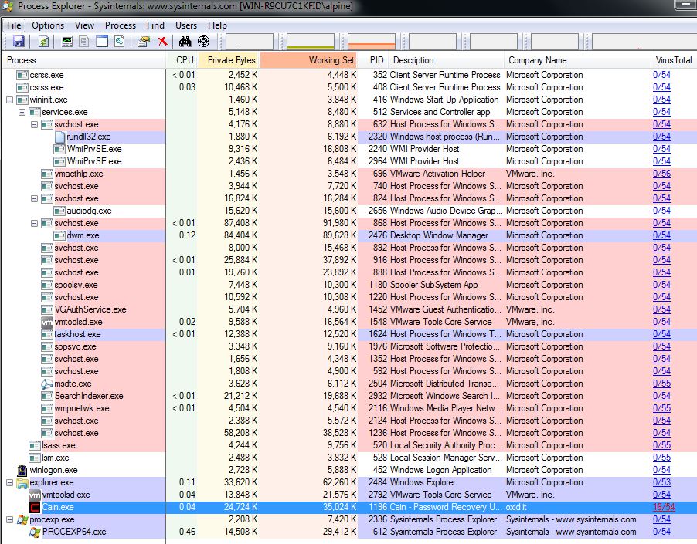The width and height of the screenshot is (697, 544).
Task: Click the msdtc.exe icon
Action: point(47,384)
